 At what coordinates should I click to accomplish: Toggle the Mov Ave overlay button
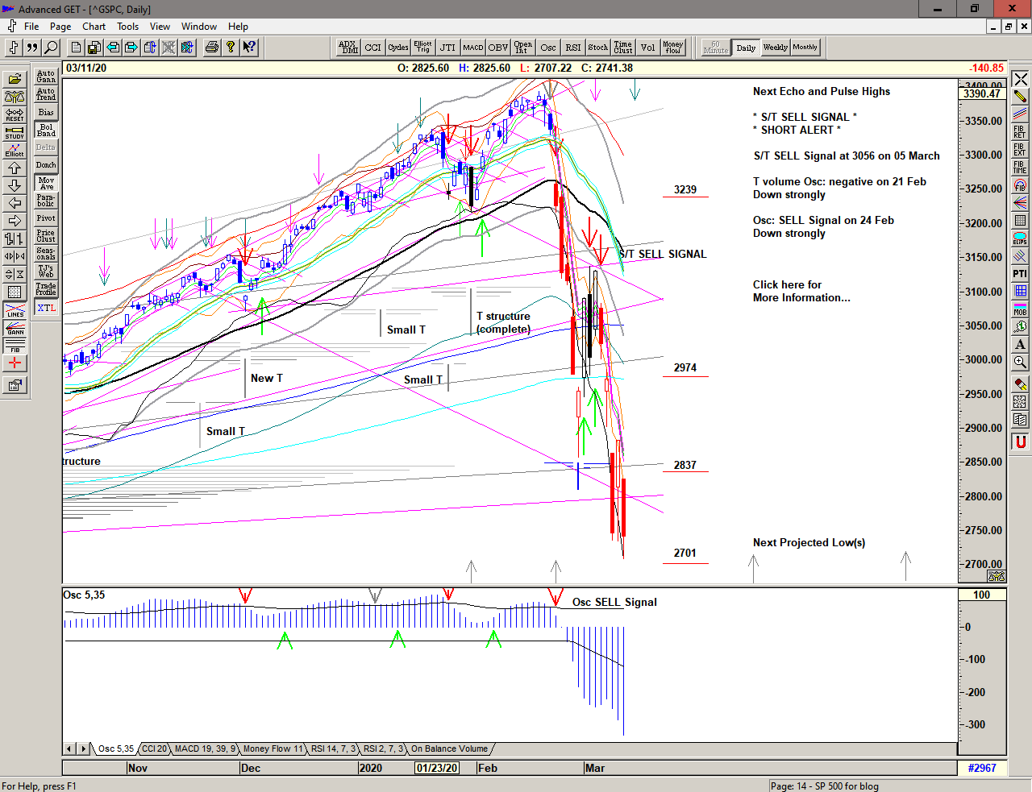pos(46,183)
